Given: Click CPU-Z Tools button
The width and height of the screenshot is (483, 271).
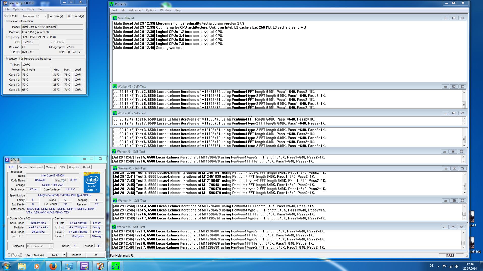Looking at the screenshot, I should tap(55, 255).
